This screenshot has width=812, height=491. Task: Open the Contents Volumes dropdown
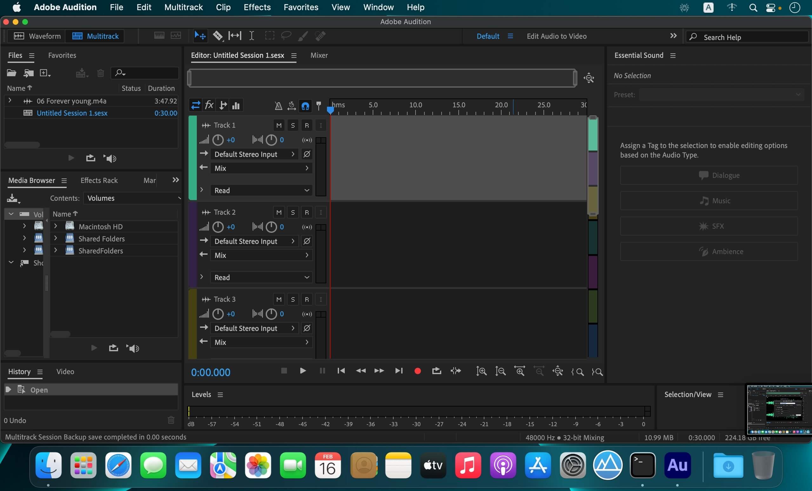coord(132,198)
